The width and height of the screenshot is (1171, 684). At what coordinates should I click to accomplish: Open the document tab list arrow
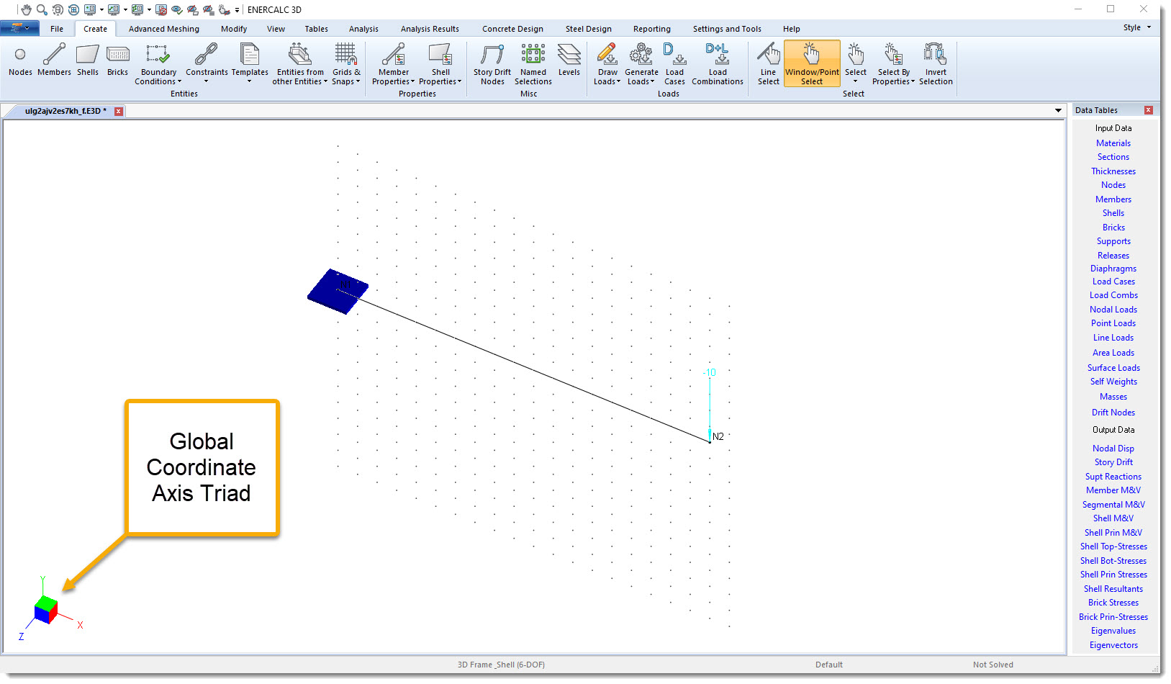coord(1058,111)
